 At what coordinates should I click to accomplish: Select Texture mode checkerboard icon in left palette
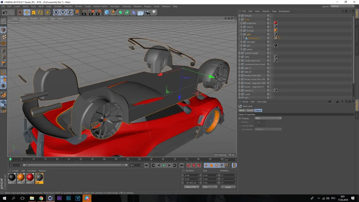[4, 37]
